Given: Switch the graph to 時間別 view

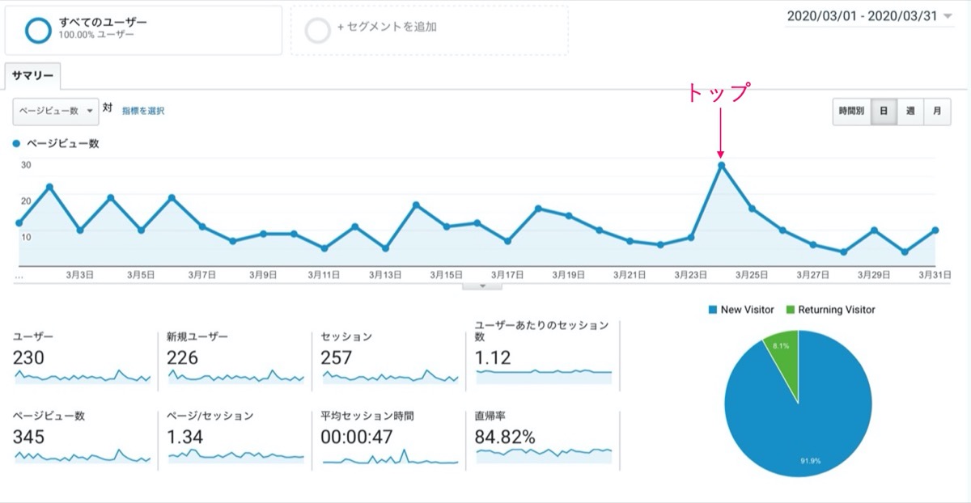Looking at the screenshot, I should point(851,112).
